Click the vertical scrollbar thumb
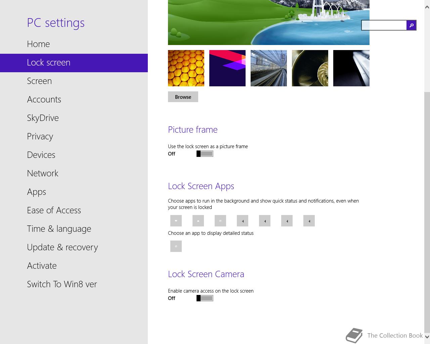 tap(427, 212)
